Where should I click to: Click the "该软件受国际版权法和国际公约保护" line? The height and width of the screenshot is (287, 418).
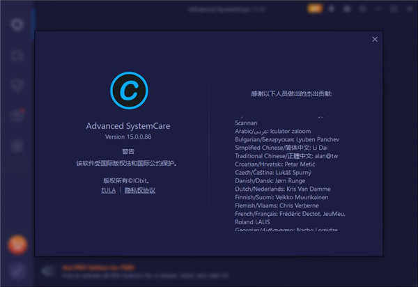127,163
